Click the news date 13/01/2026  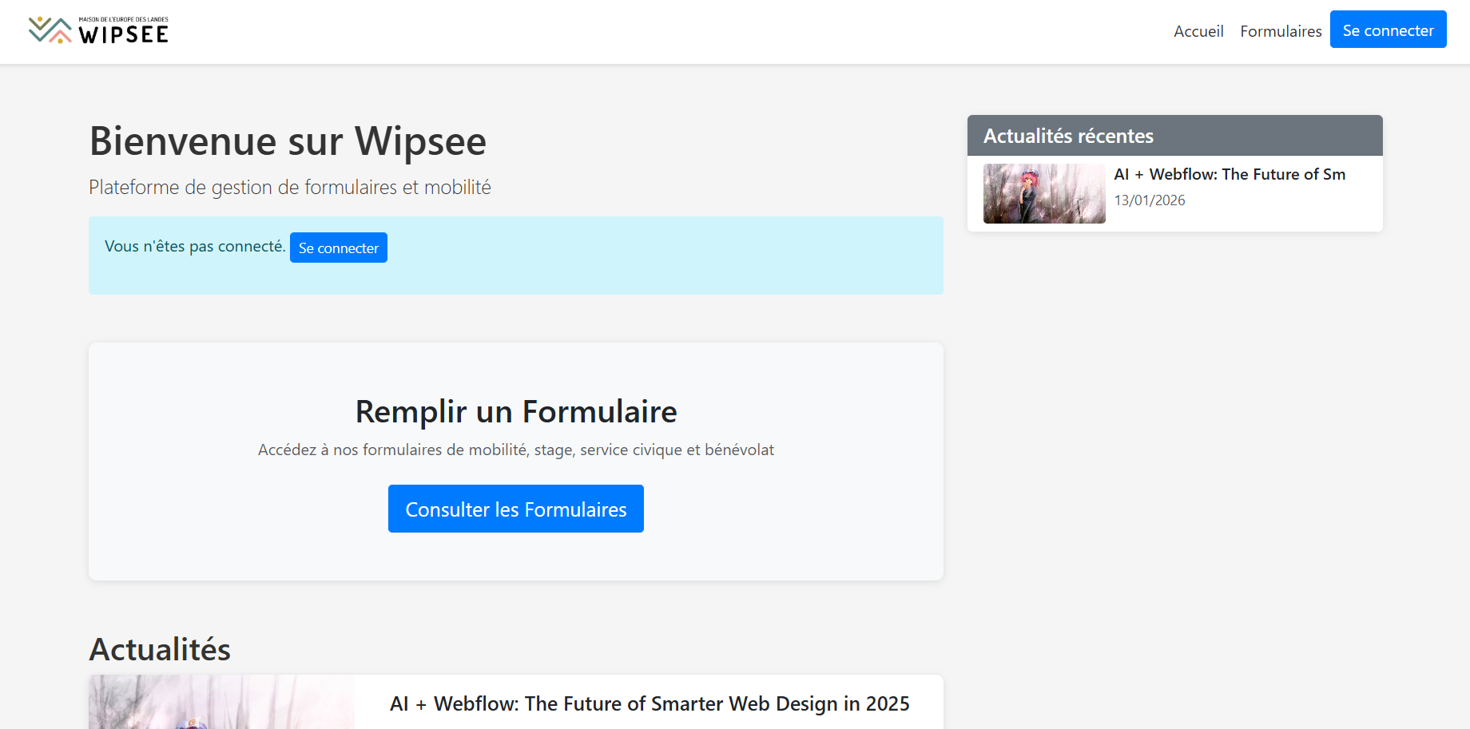(x=1150, y=200)
